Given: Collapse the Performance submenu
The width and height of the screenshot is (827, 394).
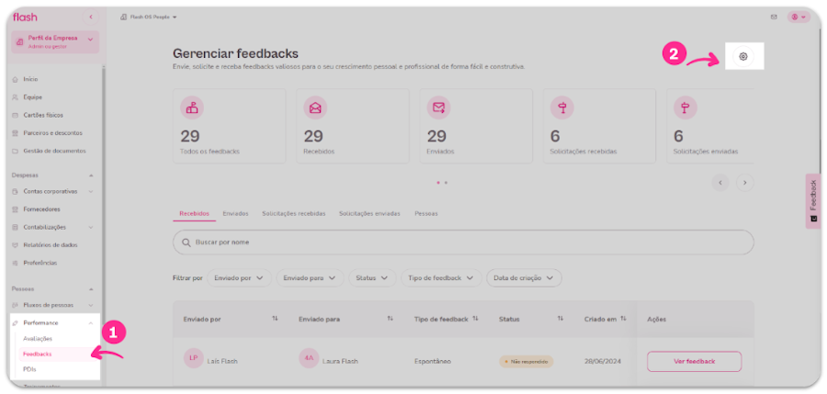Looking at the screenshot, I should [x=91, y=322].
